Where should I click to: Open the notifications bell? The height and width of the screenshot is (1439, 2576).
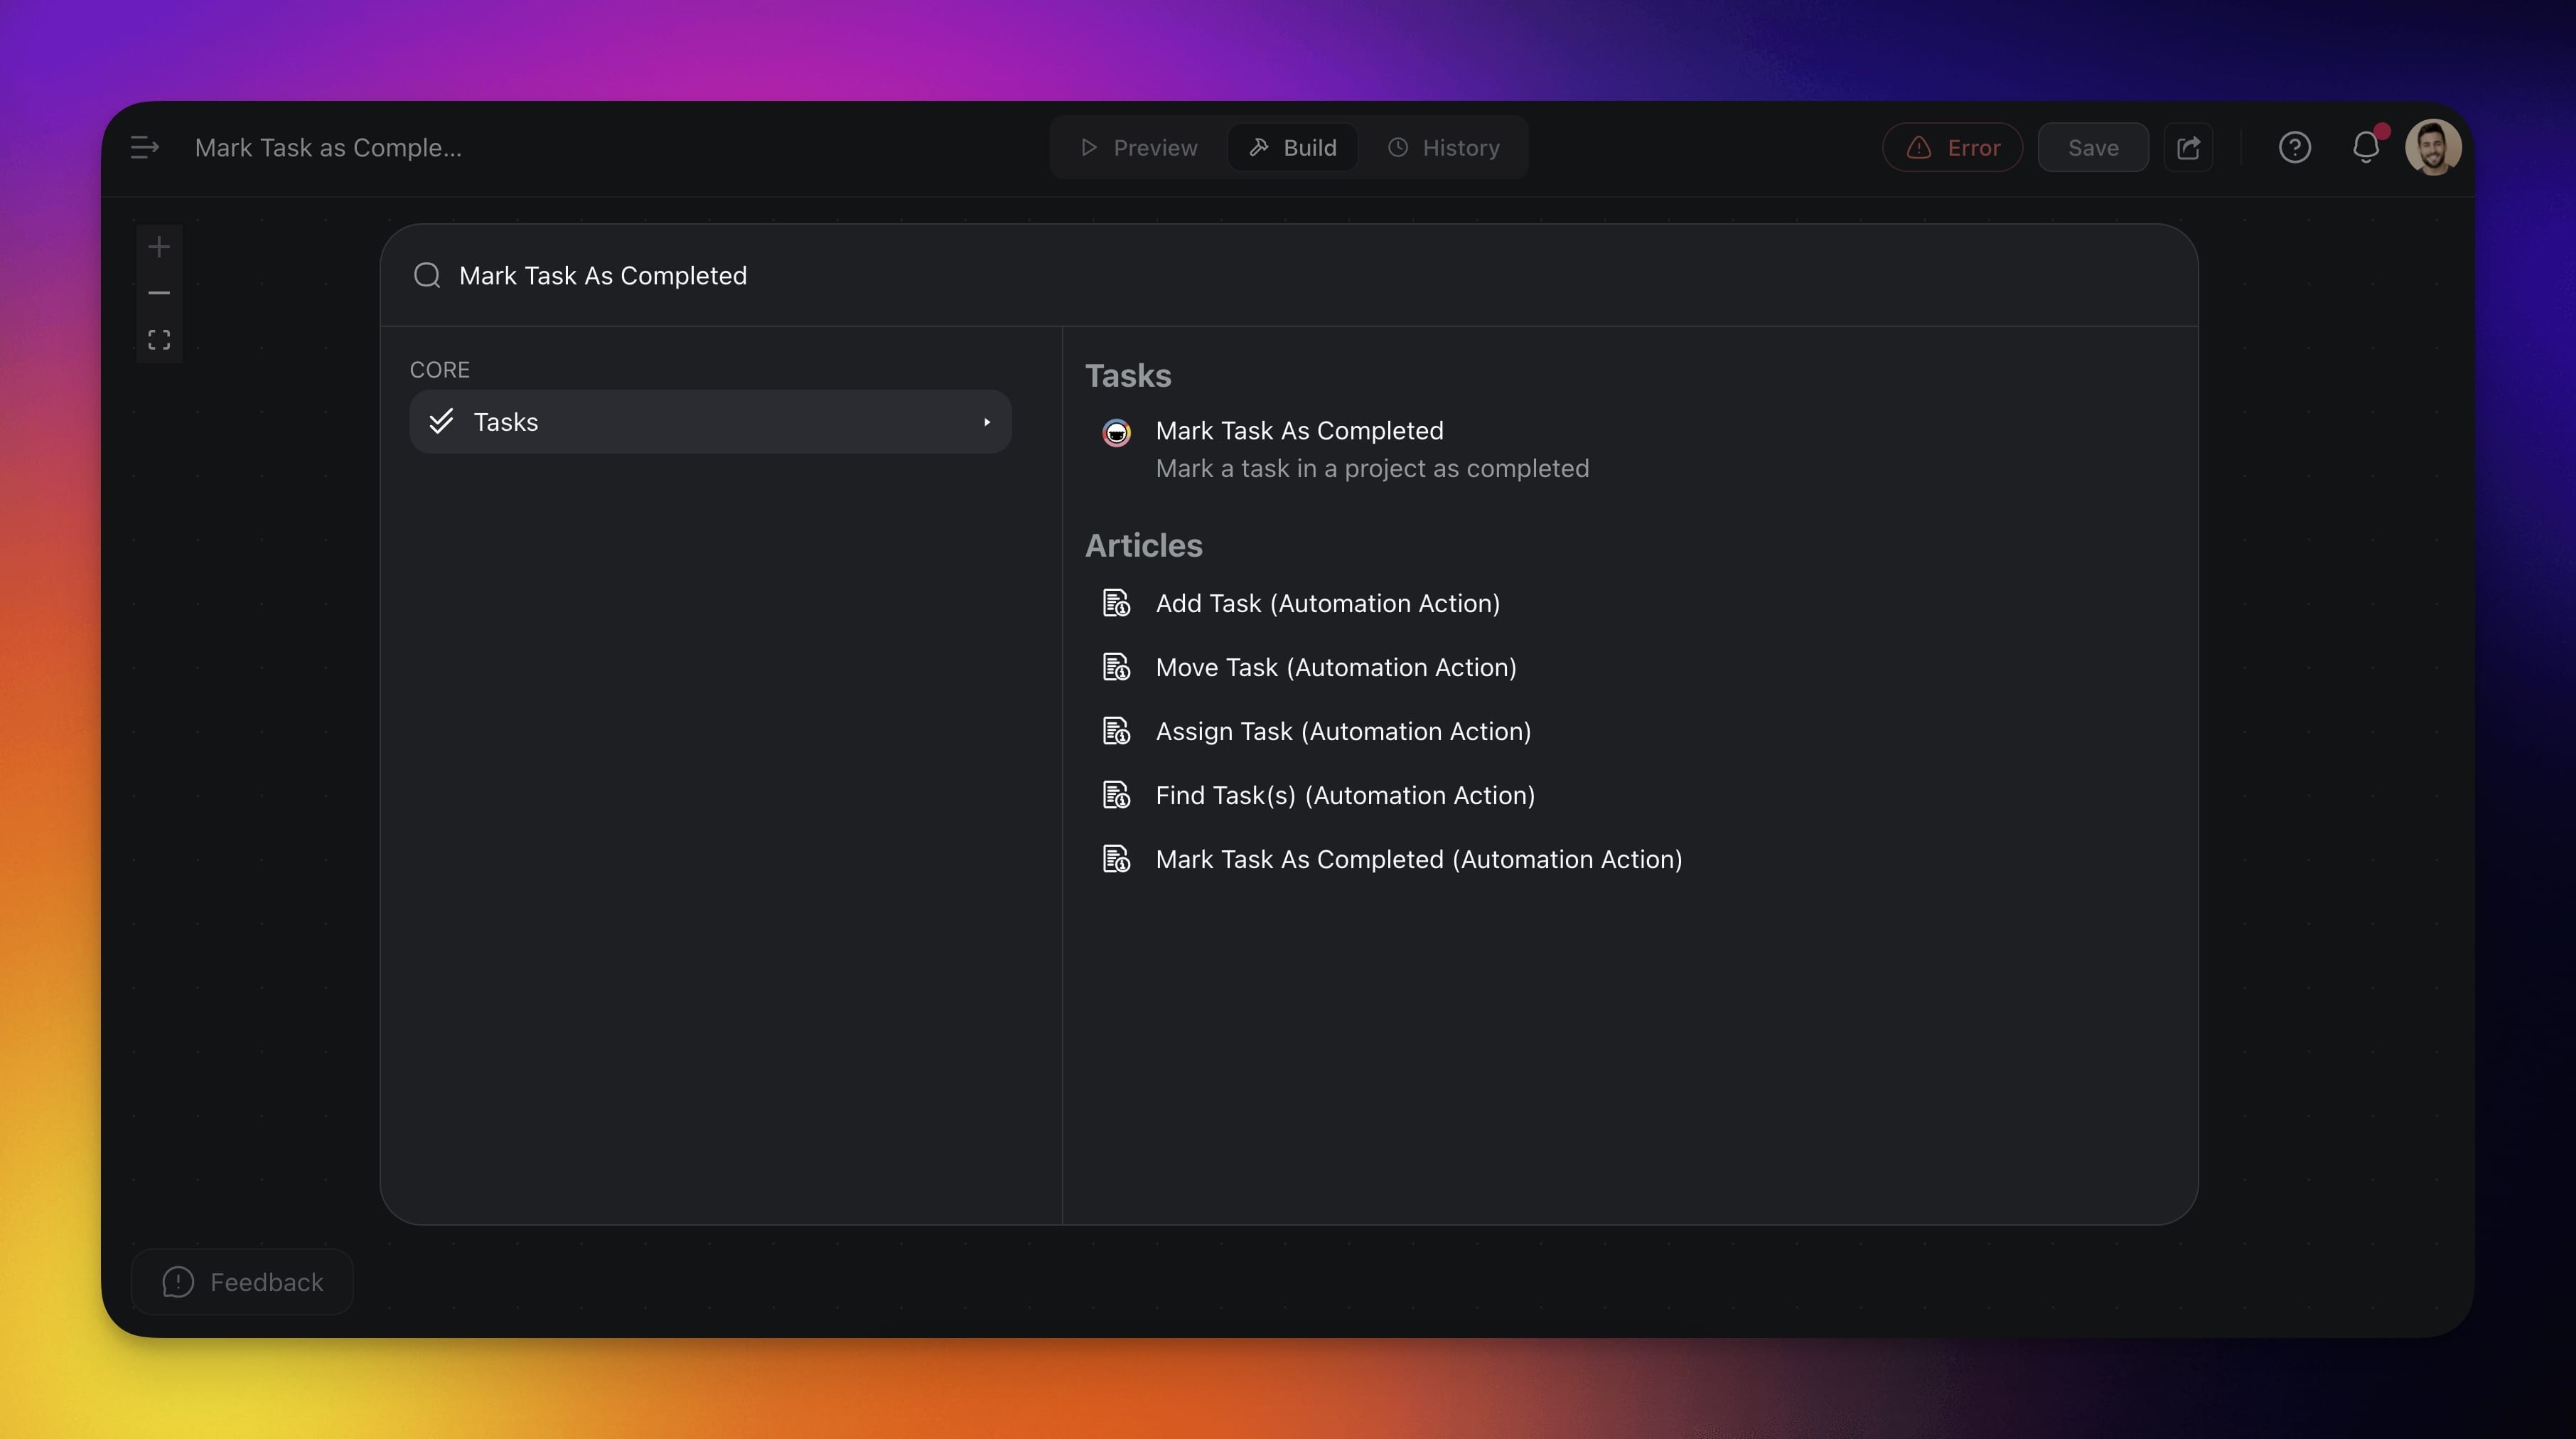coord(2365,147)
